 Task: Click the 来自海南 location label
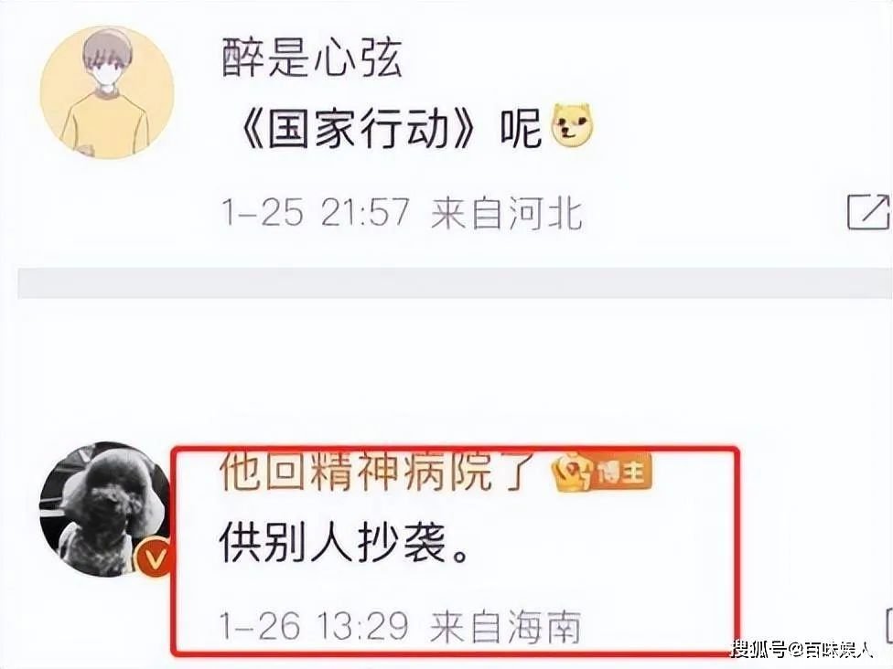click(x=506, y=626)
